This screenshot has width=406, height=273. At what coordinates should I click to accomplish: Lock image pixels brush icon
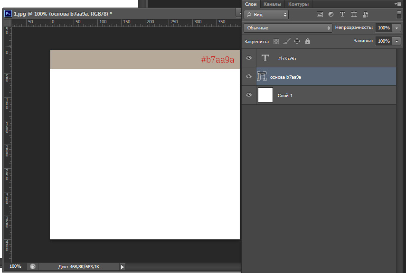point(287,41)
